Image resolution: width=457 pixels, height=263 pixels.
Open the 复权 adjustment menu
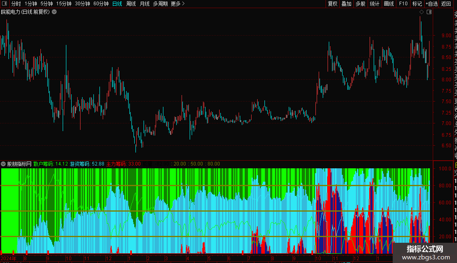point(332,4)
